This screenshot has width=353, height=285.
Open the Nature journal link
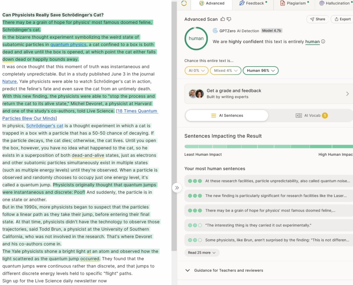coord(9,81)
